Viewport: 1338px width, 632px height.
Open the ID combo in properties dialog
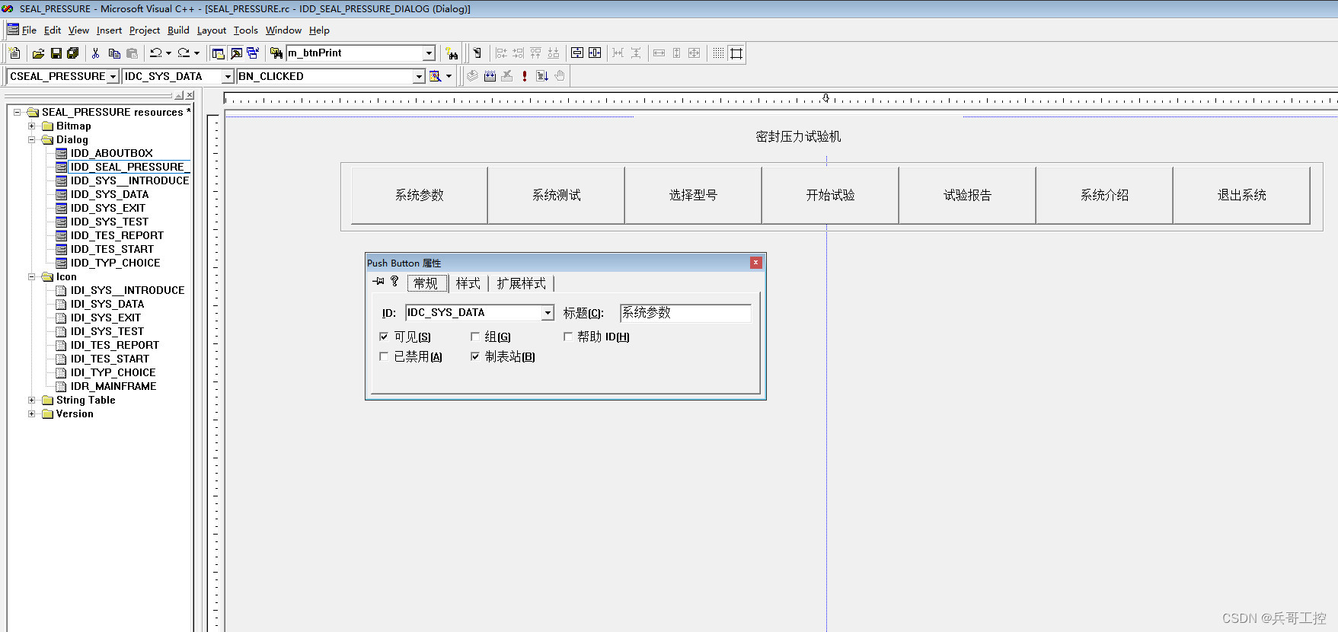(548, 313)
